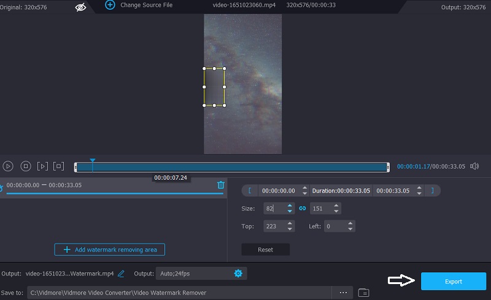This screenshot has width=491, height=300.
Task: Click the Export button
Action: click(x=453, y=282)
